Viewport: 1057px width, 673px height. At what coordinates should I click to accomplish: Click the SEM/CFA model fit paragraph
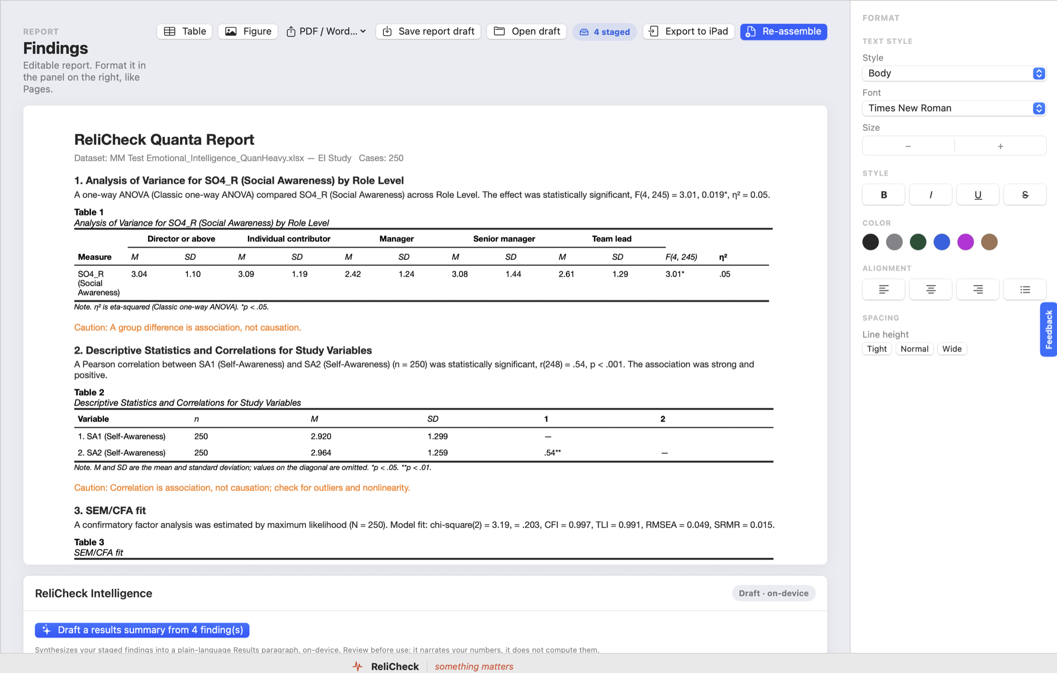click(424, 525)
